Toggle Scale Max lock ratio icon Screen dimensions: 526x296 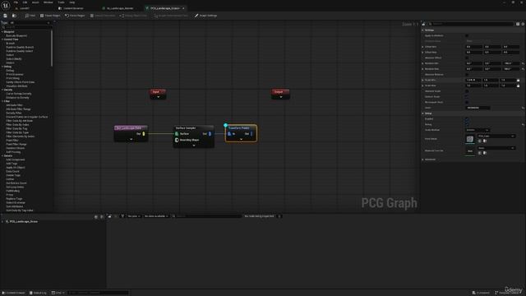pos(519,86)
